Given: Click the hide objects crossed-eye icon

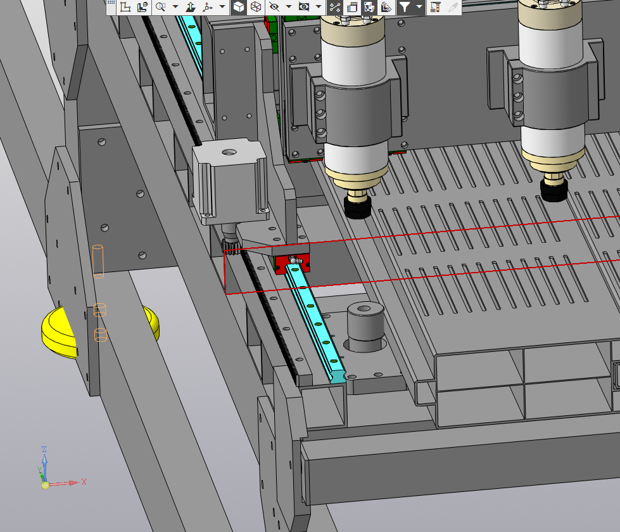Looking at the screenshot, I should point(274,7).
